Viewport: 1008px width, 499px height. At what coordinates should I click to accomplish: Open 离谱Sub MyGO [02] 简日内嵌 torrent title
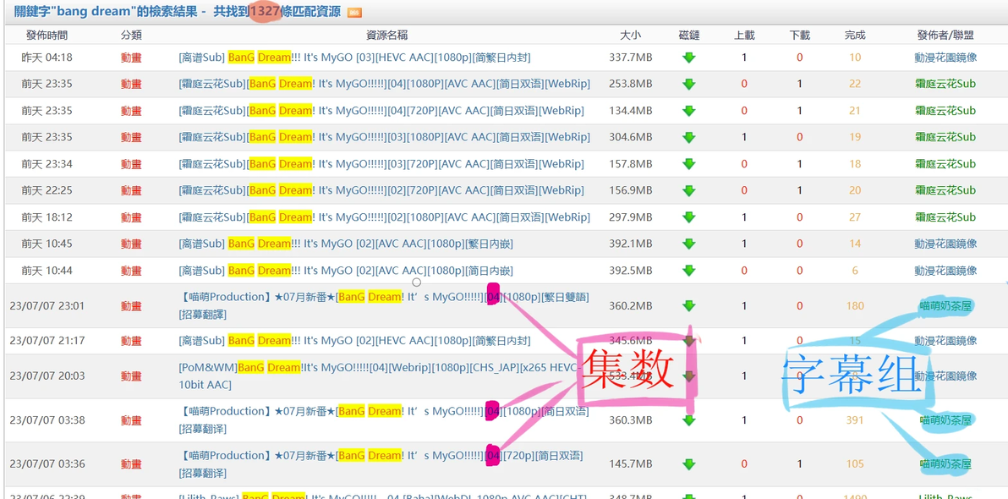click(346, 271)
